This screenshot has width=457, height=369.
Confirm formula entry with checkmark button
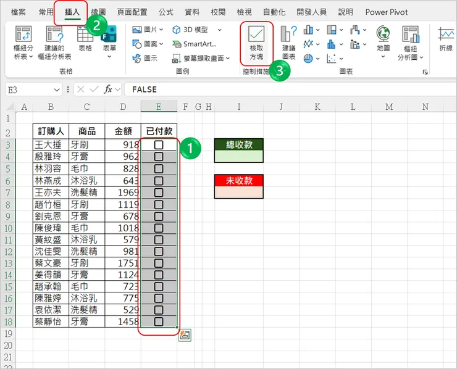pos(94,89)
